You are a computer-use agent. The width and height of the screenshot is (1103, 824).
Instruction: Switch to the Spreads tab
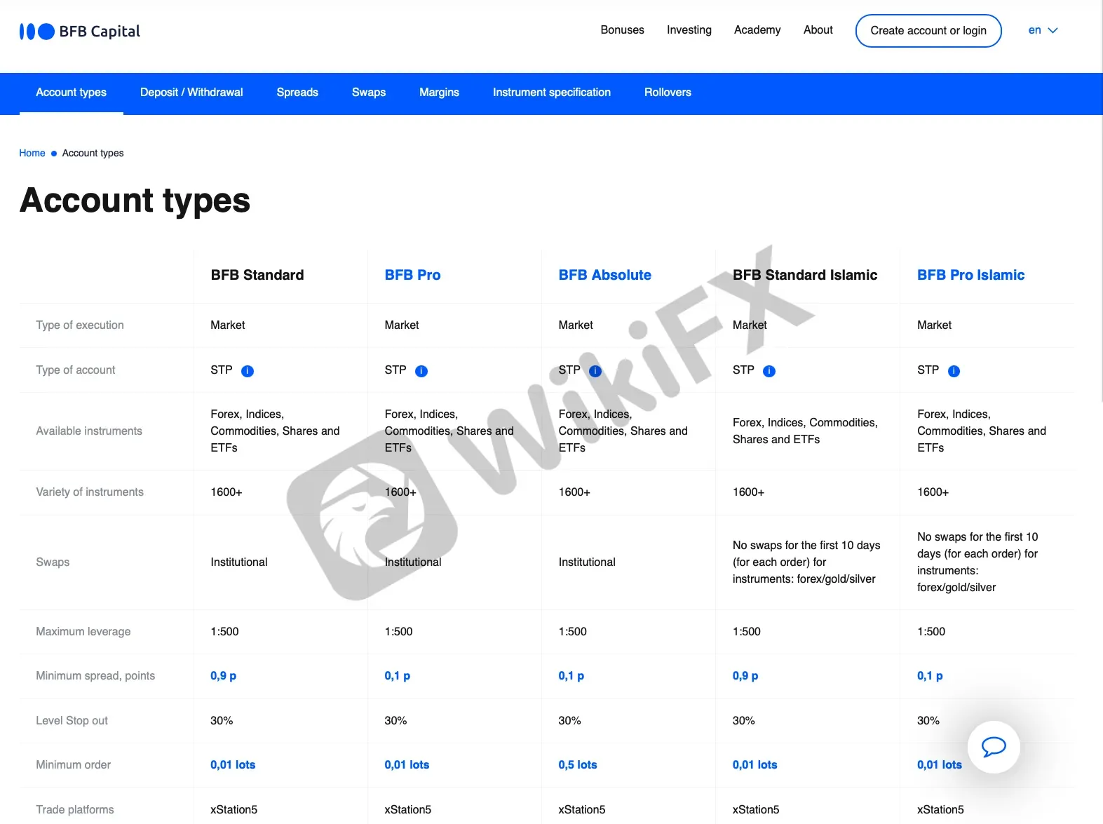297,93
